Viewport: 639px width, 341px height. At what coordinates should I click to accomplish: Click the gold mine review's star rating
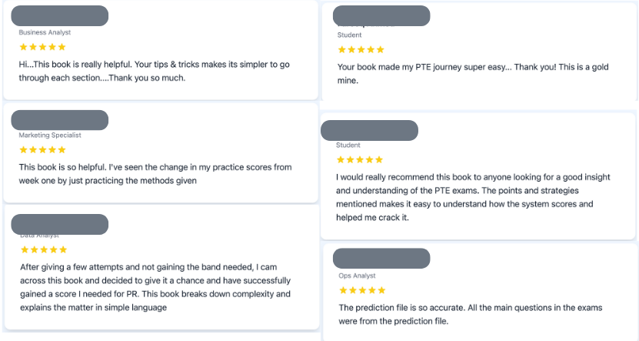[361, 49]
